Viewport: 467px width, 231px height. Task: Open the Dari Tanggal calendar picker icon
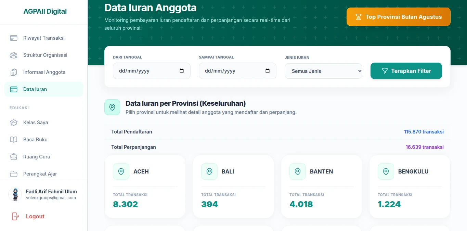(182, 71)
